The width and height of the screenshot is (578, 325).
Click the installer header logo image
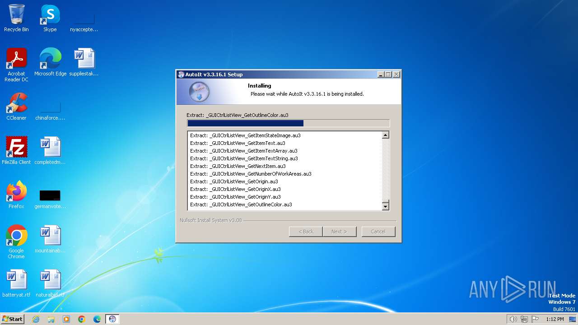tap(199, 92)
